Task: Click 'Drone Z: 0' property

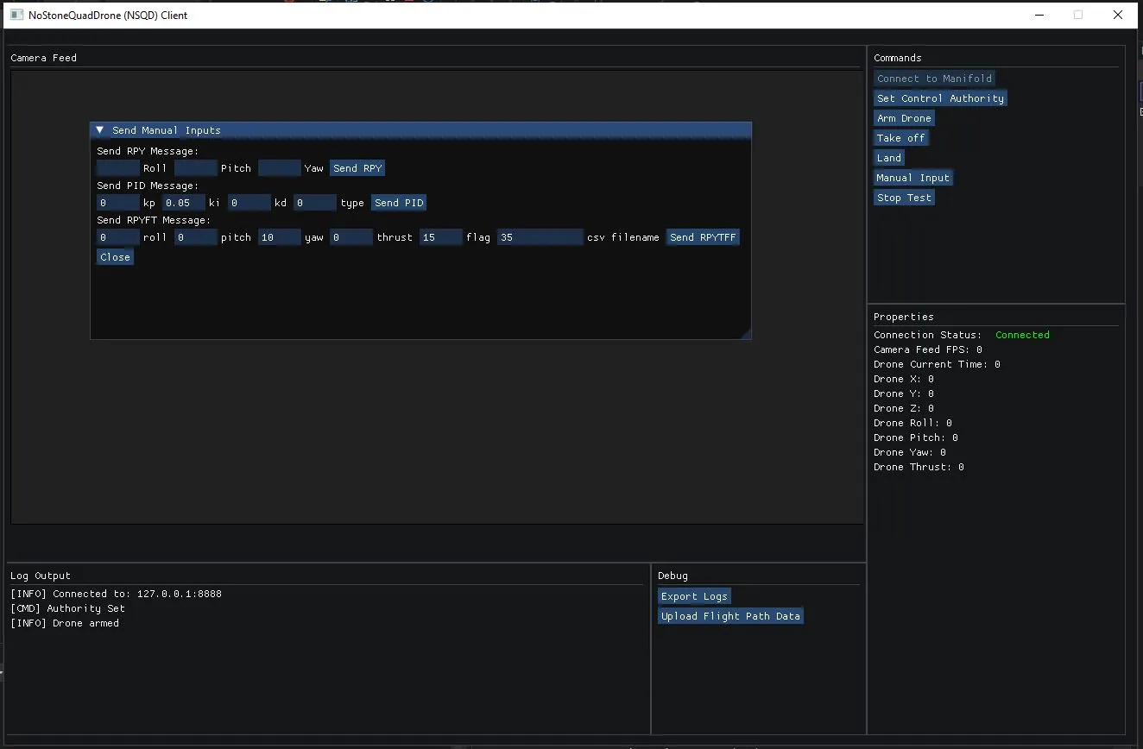Action: [x=904, y=408]
